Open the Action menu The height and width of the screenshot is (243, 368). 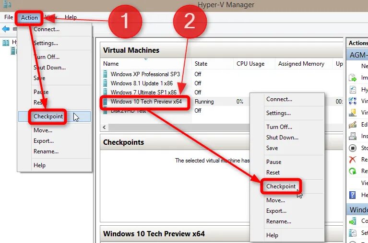29,18
